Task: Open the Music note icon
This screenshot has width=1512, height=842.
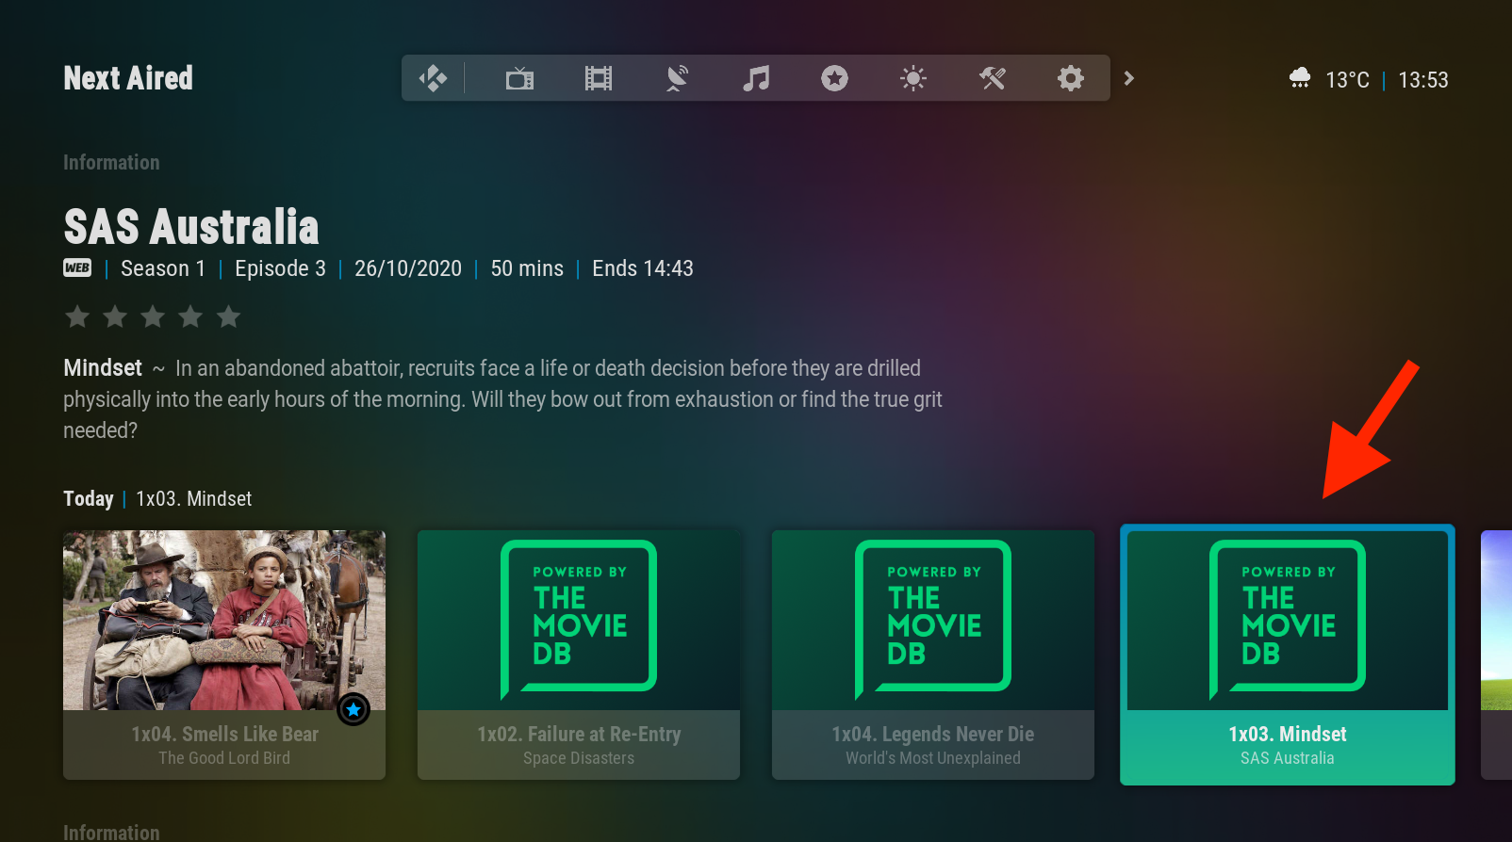Action: (756, 78)
